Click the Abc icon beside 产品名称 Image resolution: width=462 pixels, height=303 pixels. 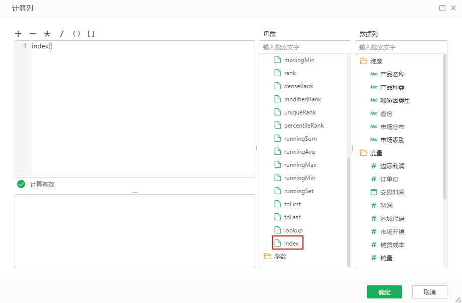tap(373, 74)
